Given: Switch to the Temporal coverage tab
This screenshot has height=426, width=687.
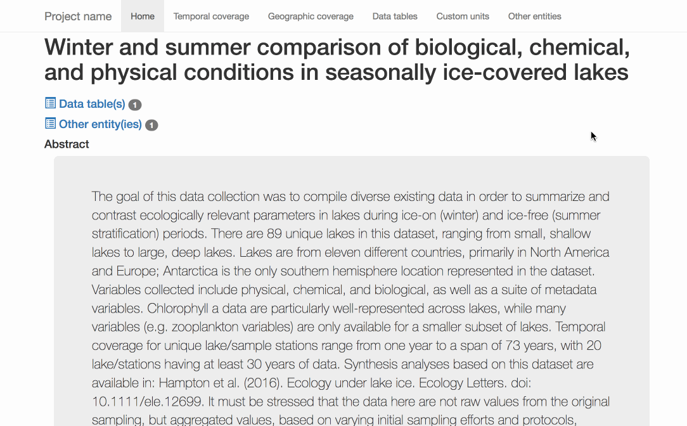Looking at the screenshot, I should pos(211,16).
